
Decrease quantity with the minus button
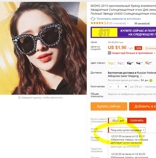110,87
